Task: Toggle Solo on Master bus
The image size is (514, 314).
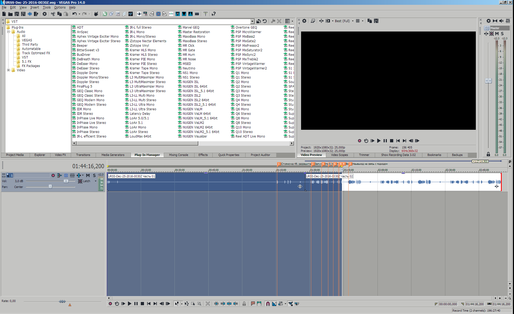Action: point(502,34)
